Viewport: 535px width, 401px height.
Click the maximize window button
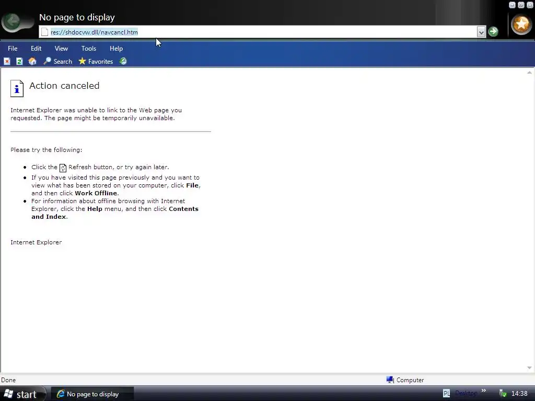coord(521,5)
